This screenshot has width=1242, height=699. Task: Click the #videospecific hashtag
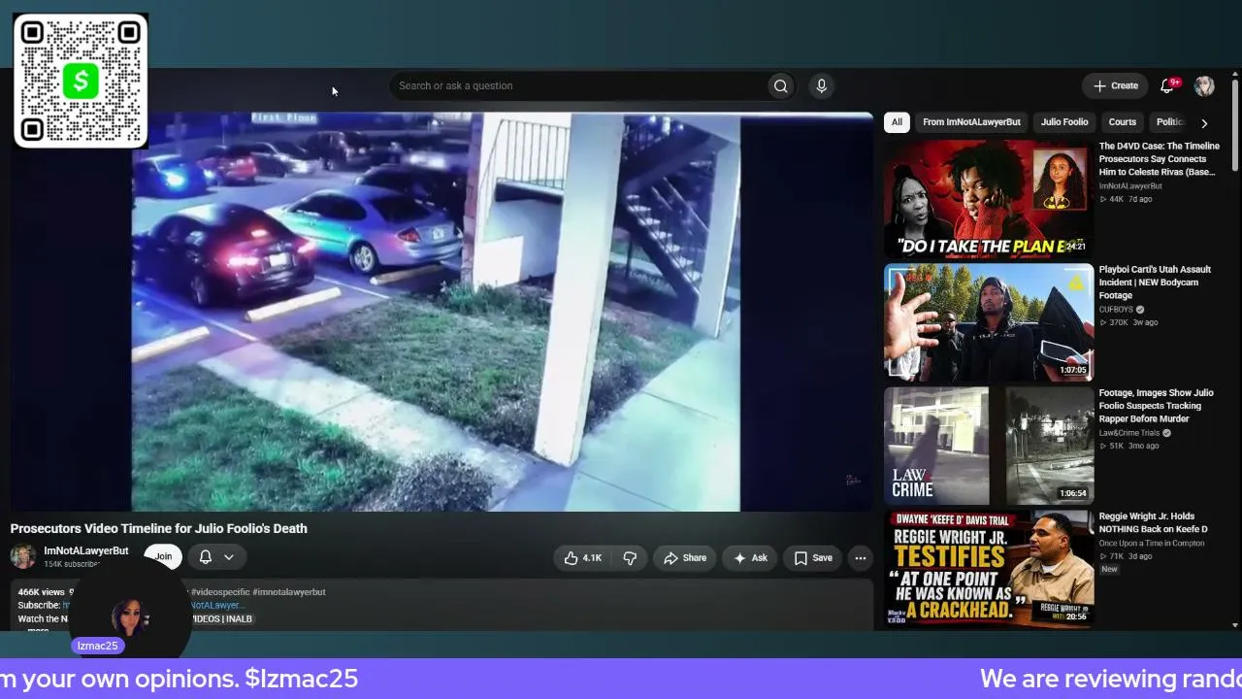pyautogui.click(x=220, y=592)
